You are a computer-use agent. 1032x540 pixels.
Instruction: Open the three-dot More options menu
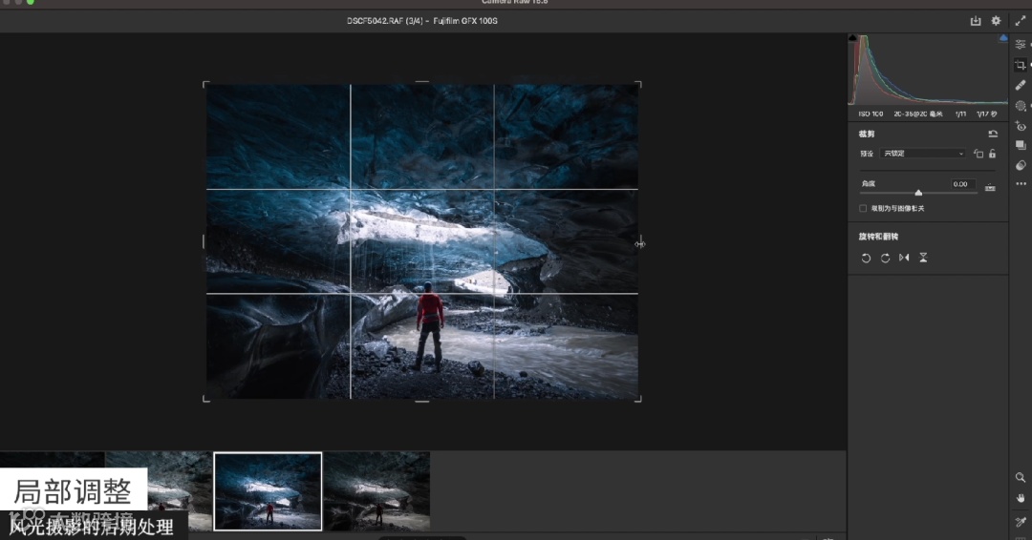[1021, 184]
